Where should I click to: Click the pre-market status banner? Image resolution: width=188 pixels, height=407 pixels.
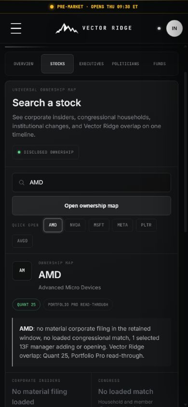pyautogui.click(x=94, y=7)
